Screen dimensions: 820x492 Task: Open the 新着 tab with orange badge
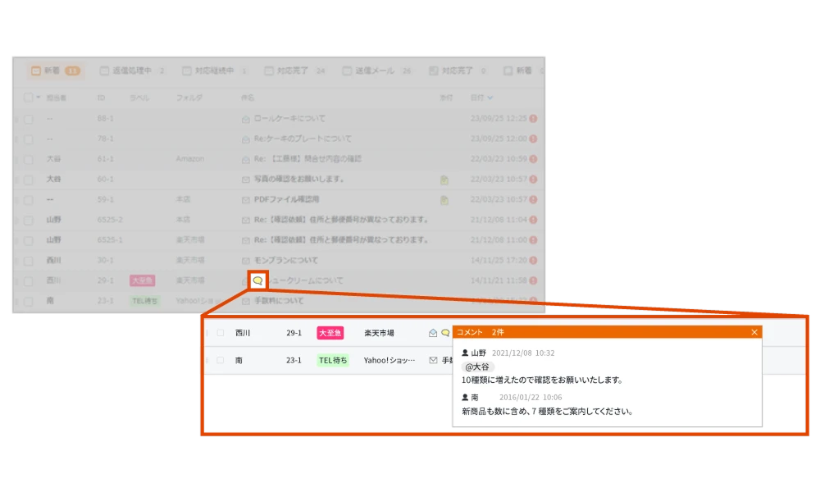click(x=55, y=71)
